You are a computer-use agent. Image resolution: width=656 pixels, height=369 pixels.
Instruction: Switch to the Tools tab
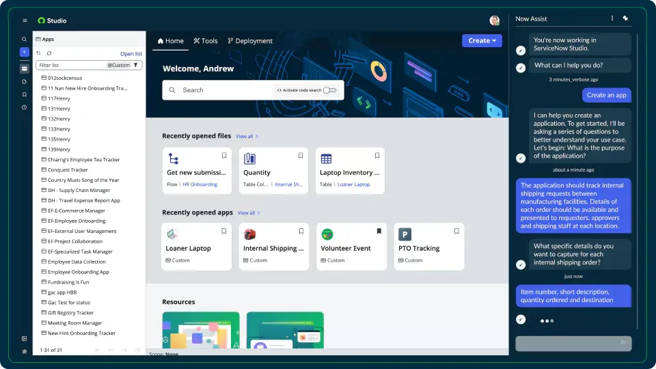(206, 41)
